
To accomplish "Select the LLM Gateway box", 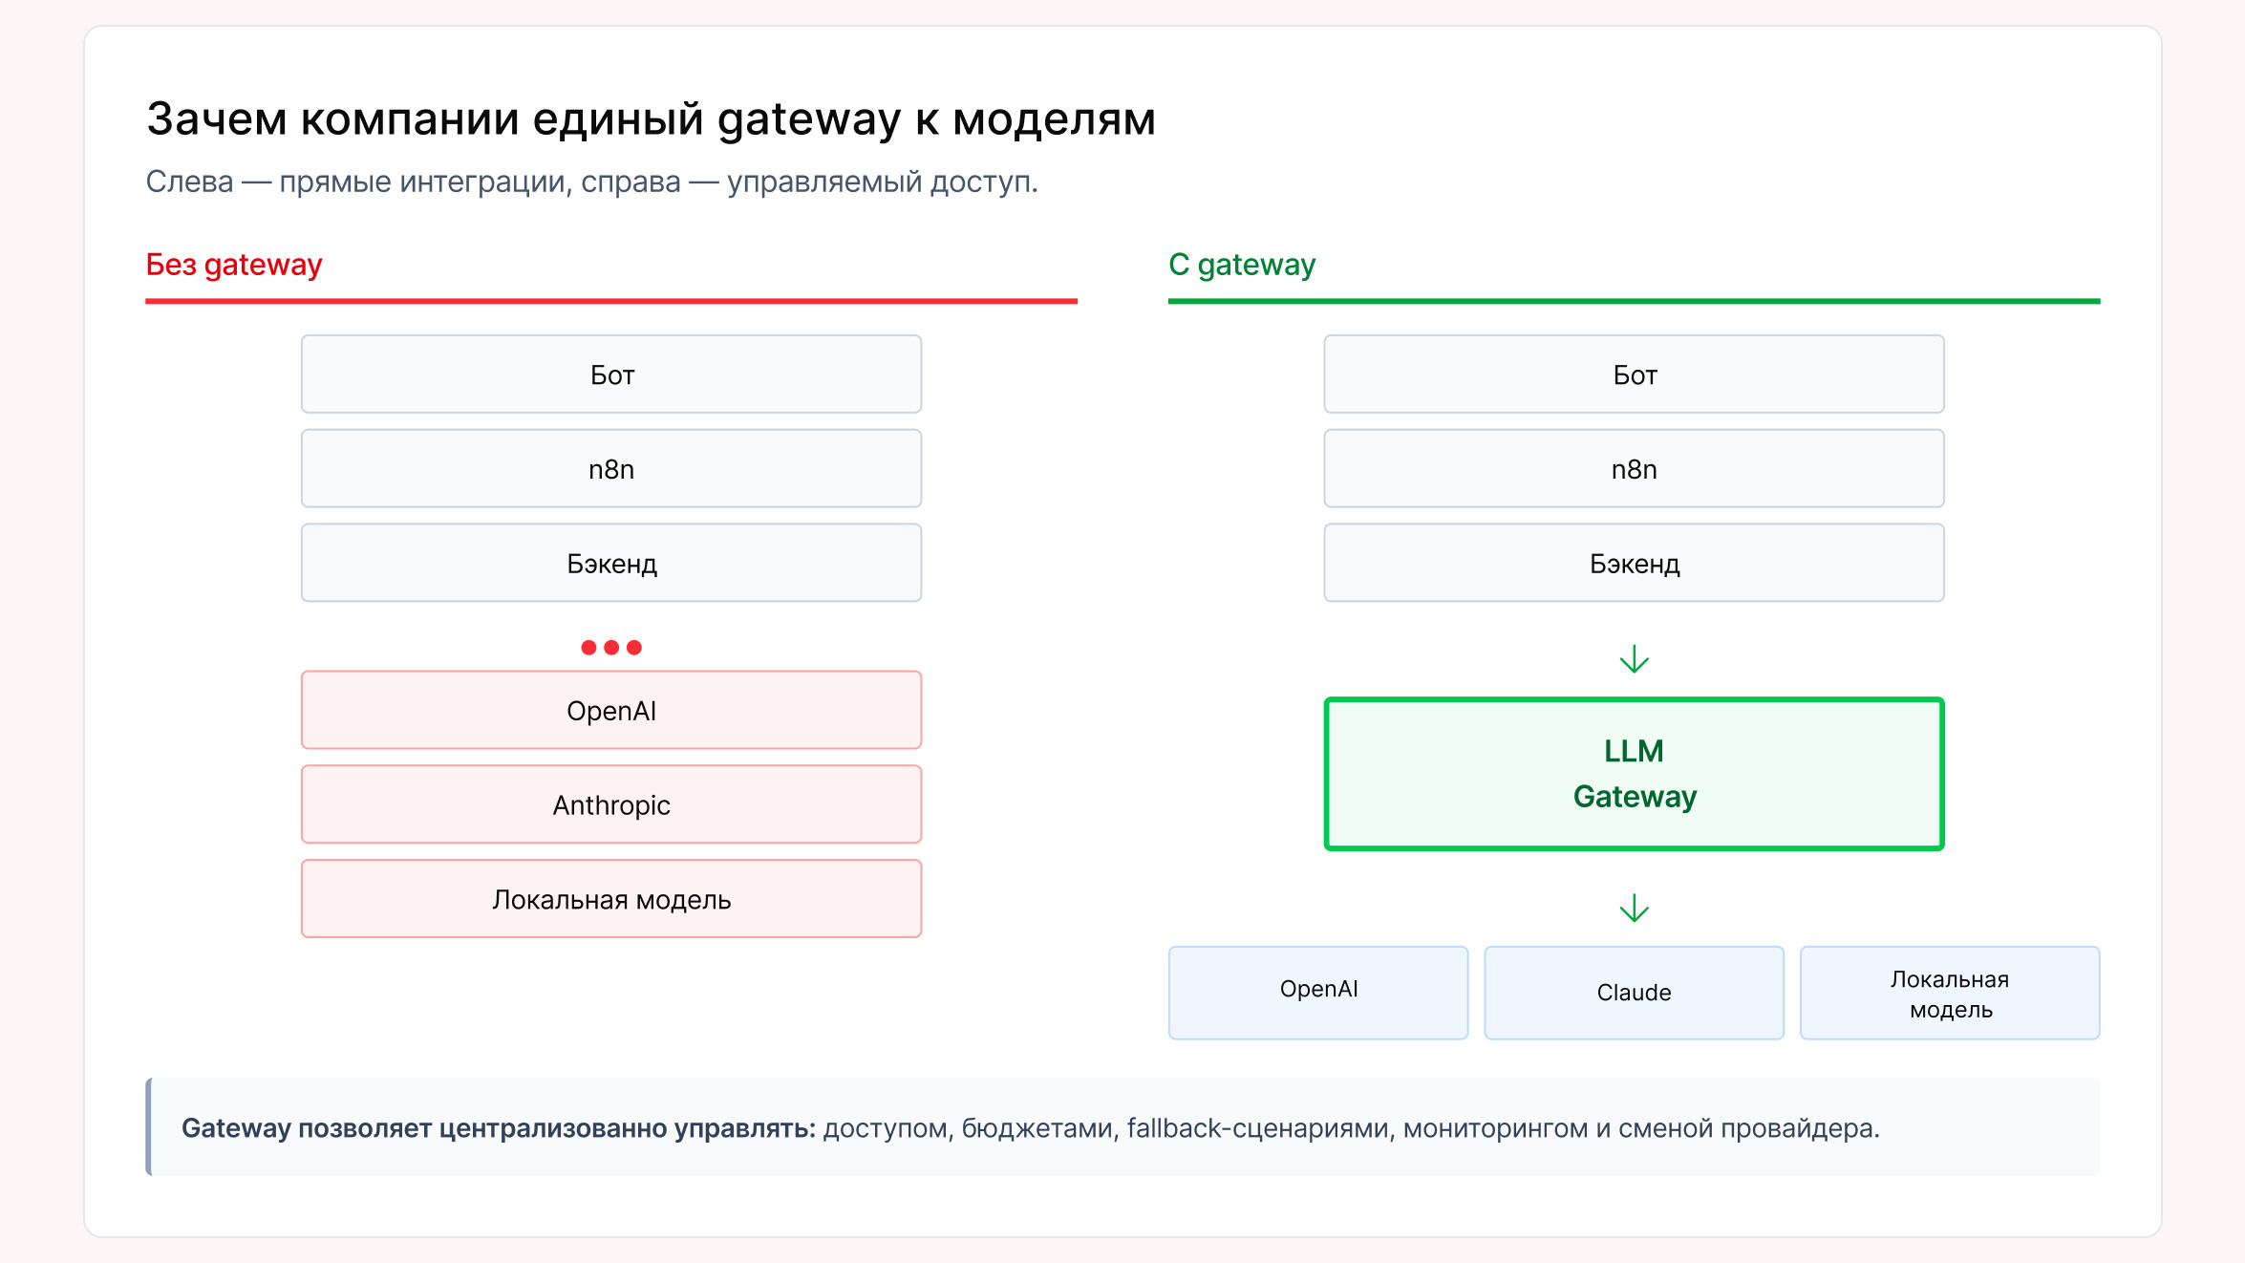I will tap(1634, 774).
